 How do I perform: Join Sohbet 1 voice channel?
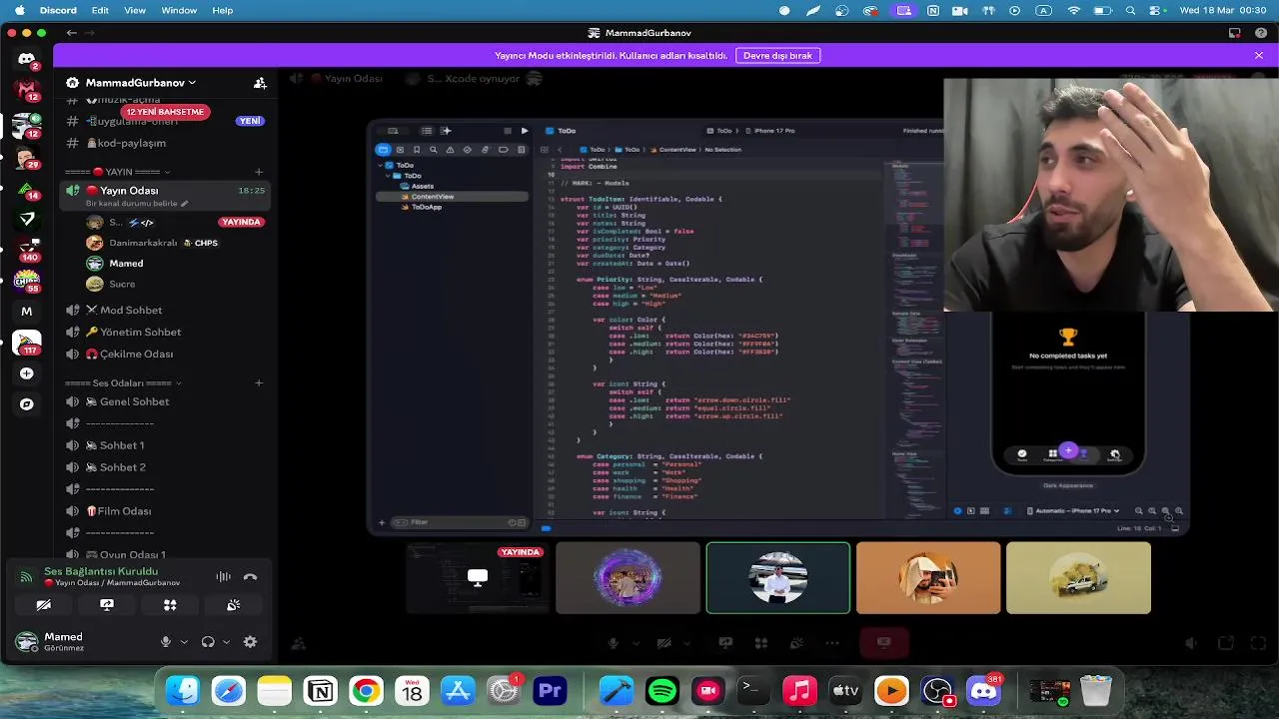165,445
